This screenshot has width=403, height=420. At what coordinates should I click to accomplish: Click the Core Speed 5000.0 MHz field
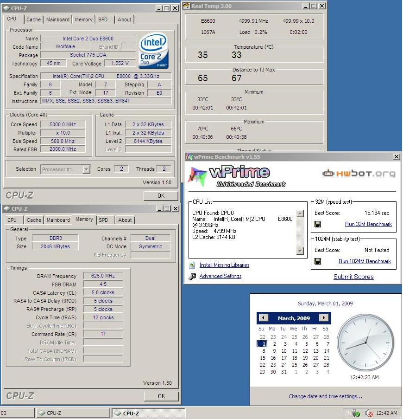(63, 124)
